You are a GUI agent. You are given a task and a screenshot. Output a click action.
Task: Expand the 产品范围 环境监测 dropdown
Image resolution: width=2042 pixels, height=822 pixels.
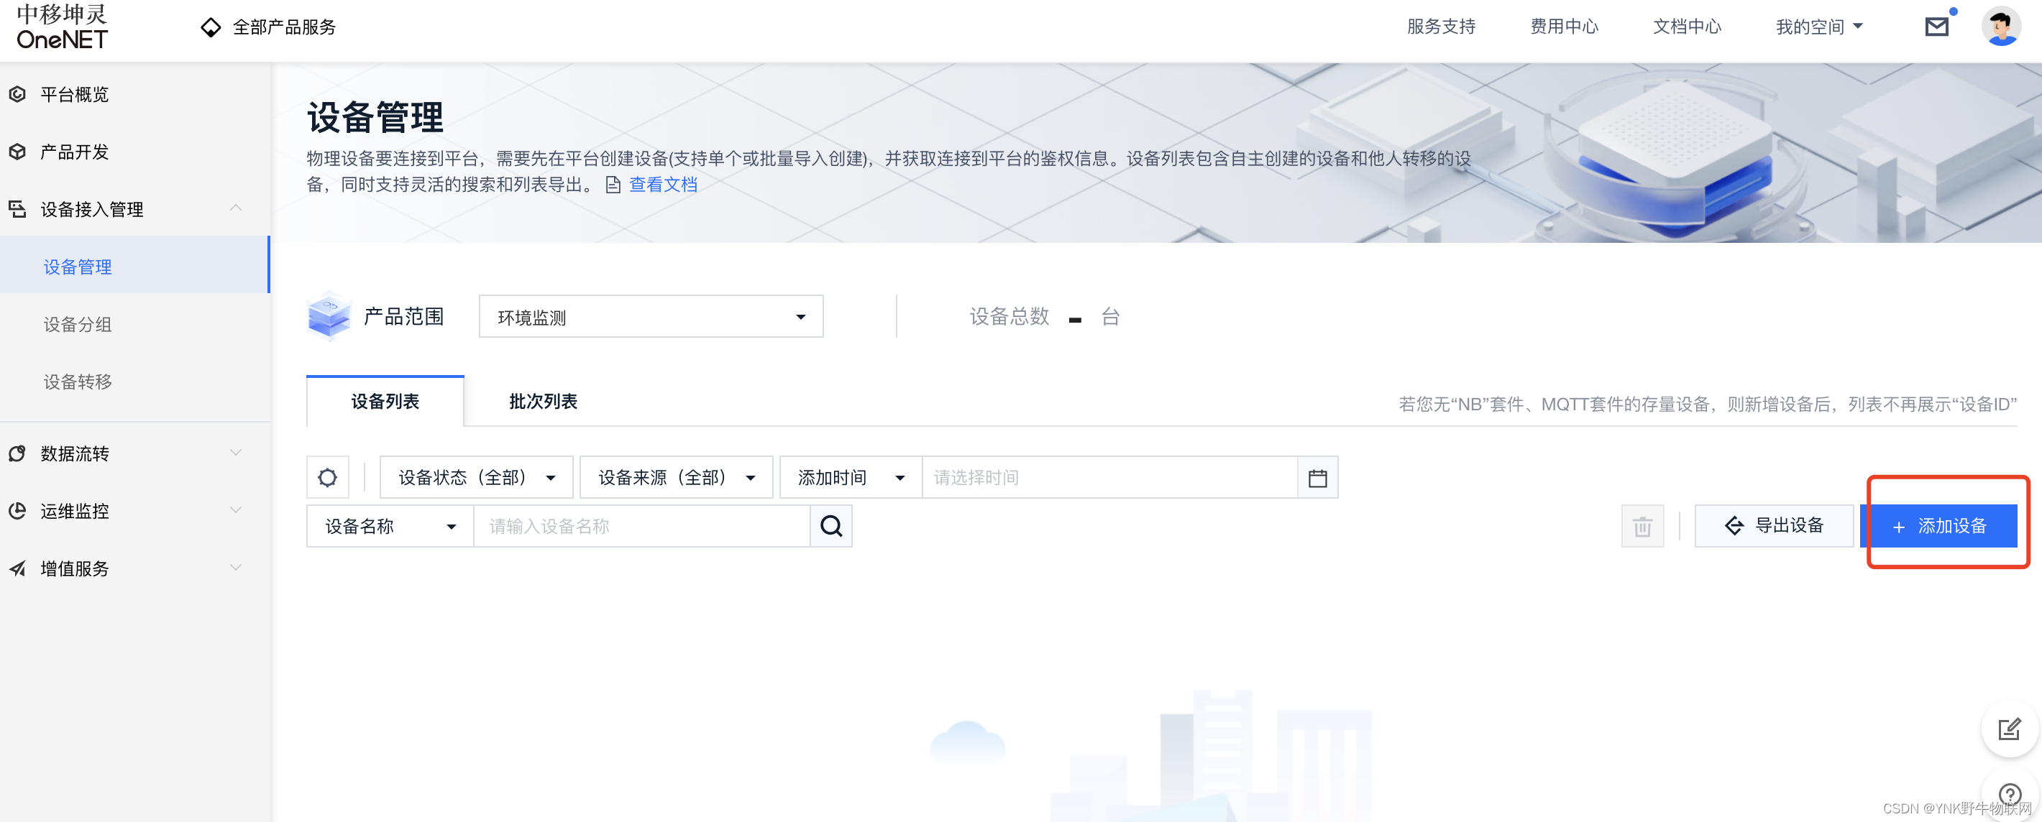pyautogui.click(x=650, y=317)
